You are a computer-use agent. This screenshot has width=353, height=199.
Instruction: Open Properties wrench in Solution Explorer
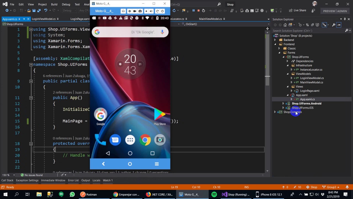[x=333, y=25]
